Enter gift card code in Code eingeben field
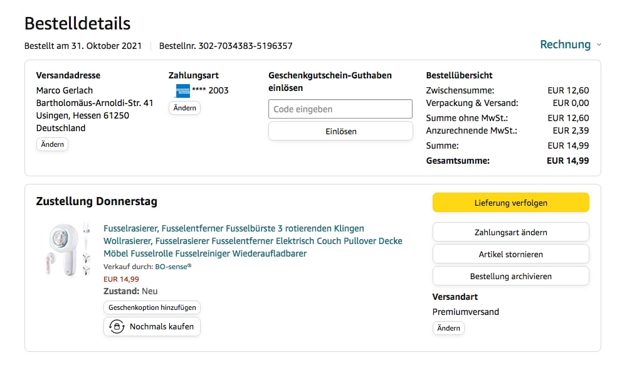Screen dimensions: 627x367 click(340, 109)
